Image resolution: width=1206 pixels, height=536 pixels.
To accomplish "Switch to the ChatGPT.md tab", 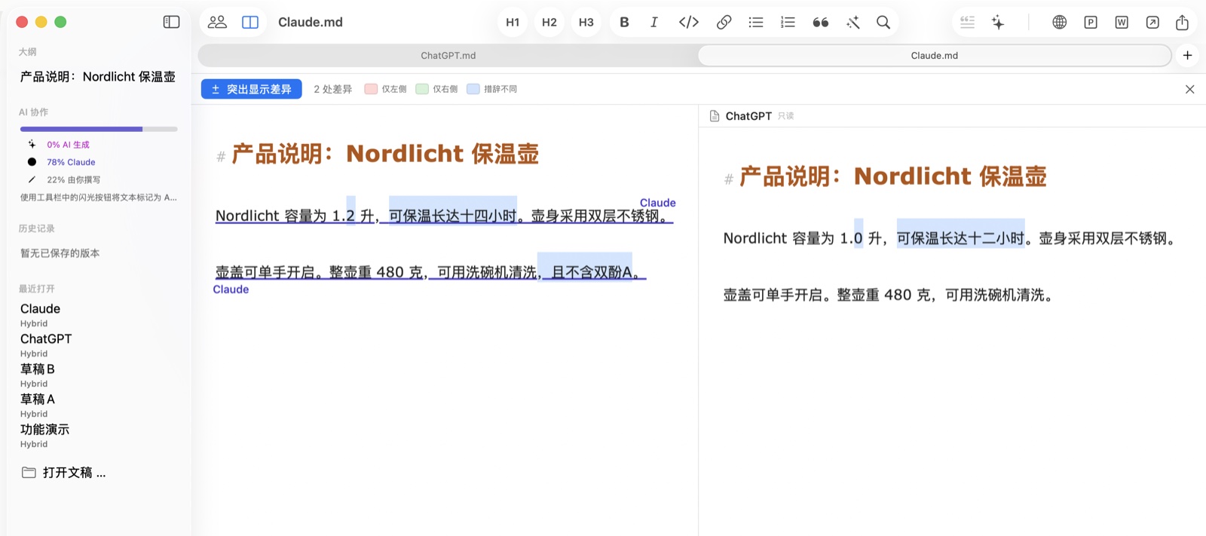I will point(448,55).
